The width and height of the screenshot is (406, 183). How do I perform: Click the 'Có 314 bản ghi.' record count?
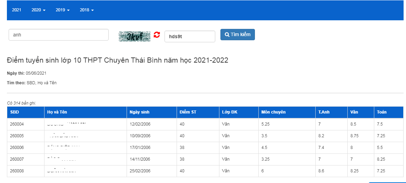point(21,103)
